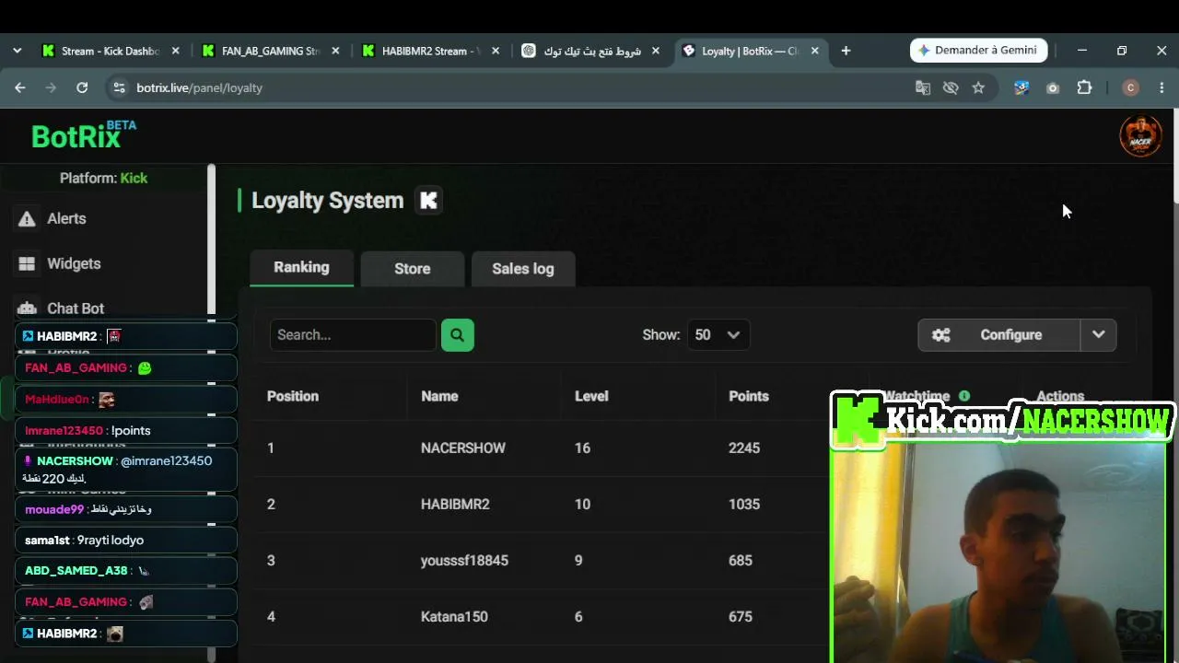Click the Search input field
The image size is (1179, 663).
coord(353,335)
